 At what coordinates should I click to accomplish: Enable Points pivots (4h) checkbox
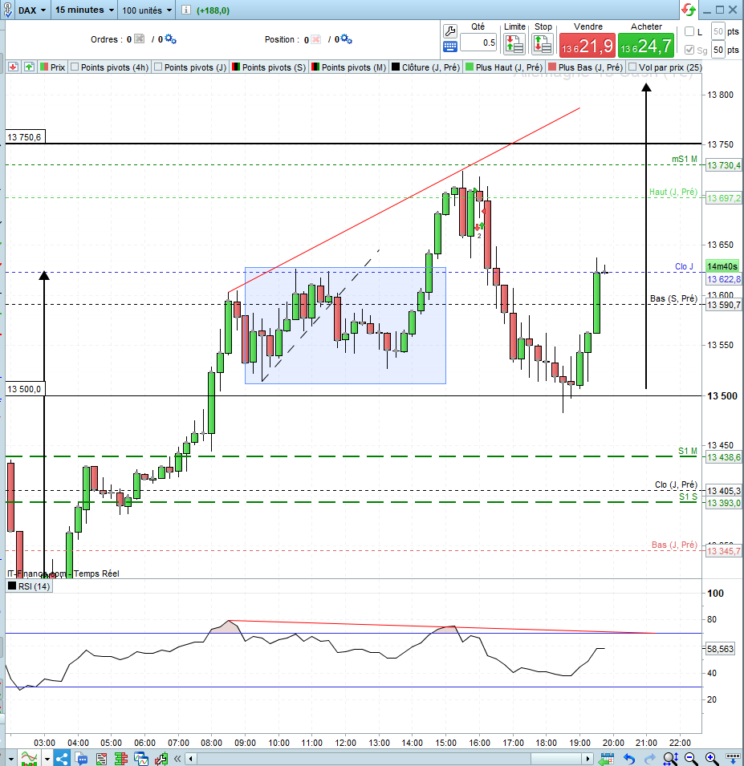tap(75, 67)
